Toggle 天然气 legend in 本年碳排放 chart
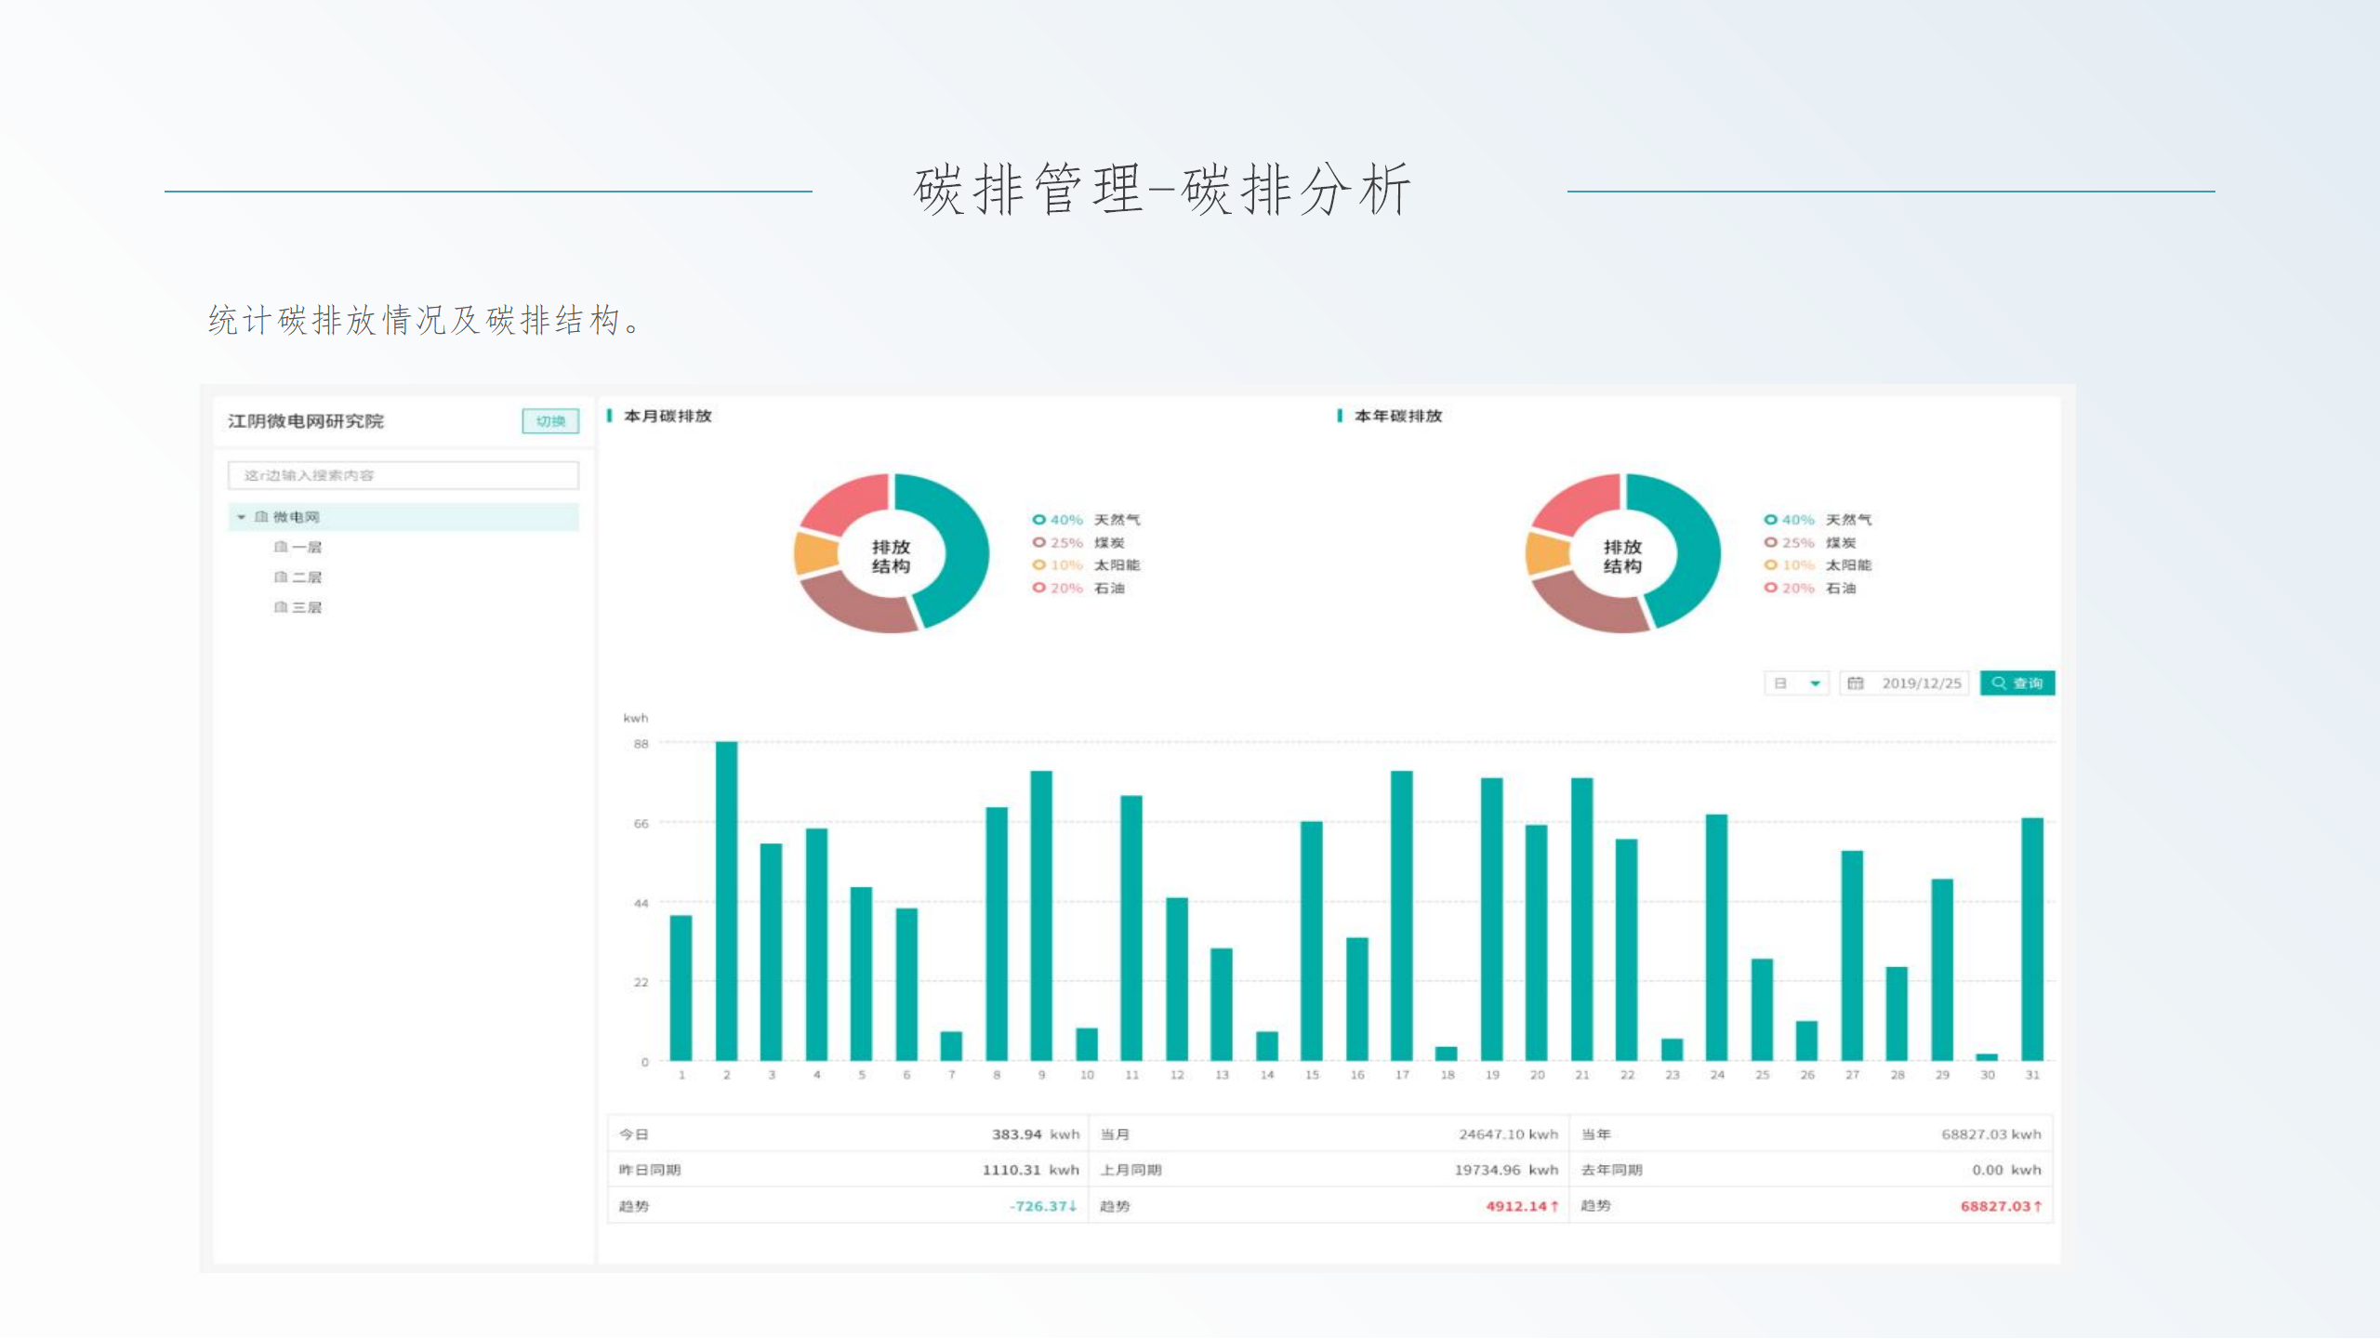 [x=1818, y=520]
